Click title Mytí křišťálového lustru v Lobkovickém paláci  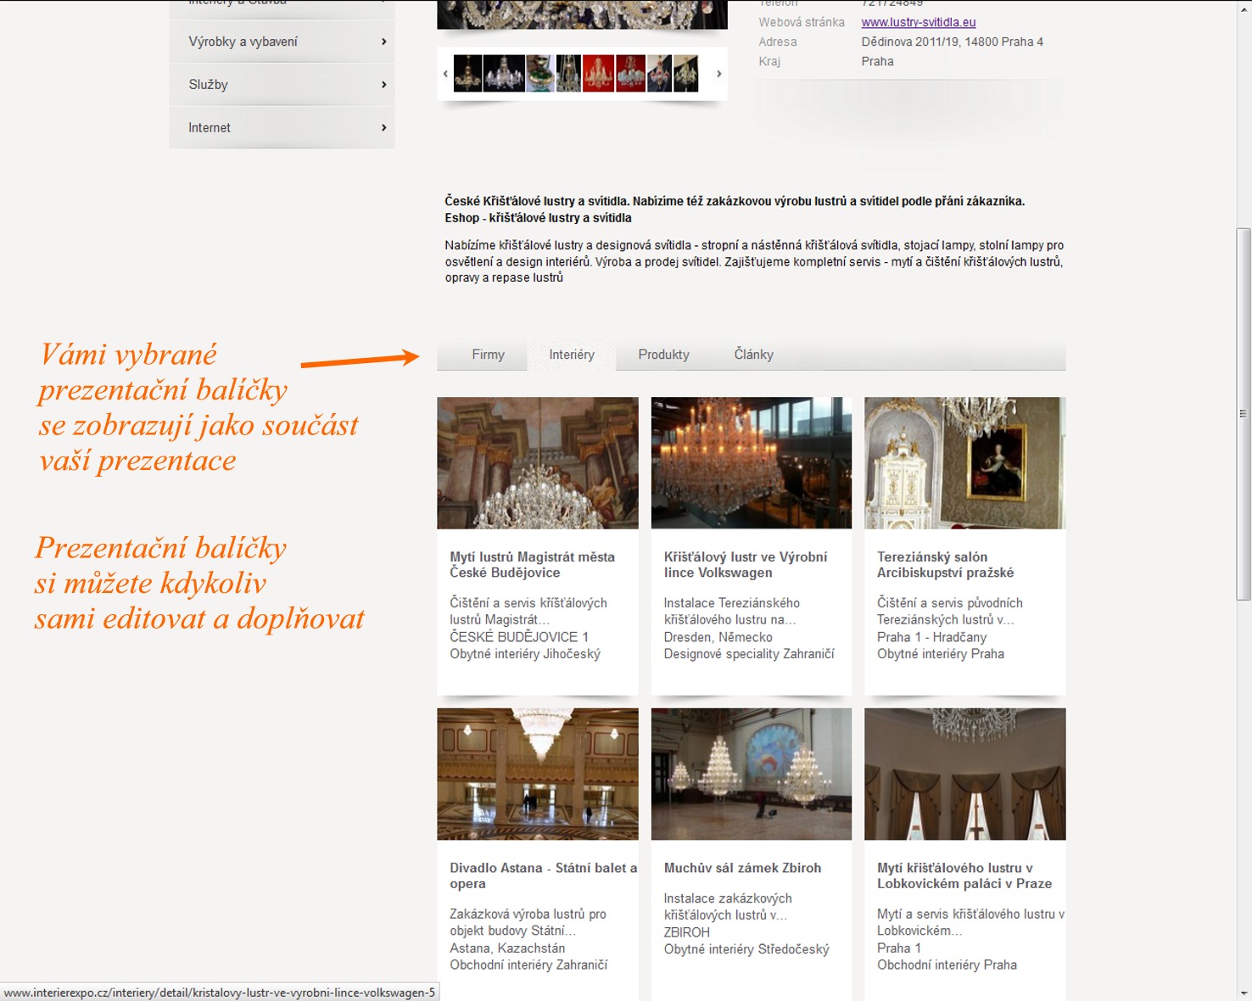point(964,875)
